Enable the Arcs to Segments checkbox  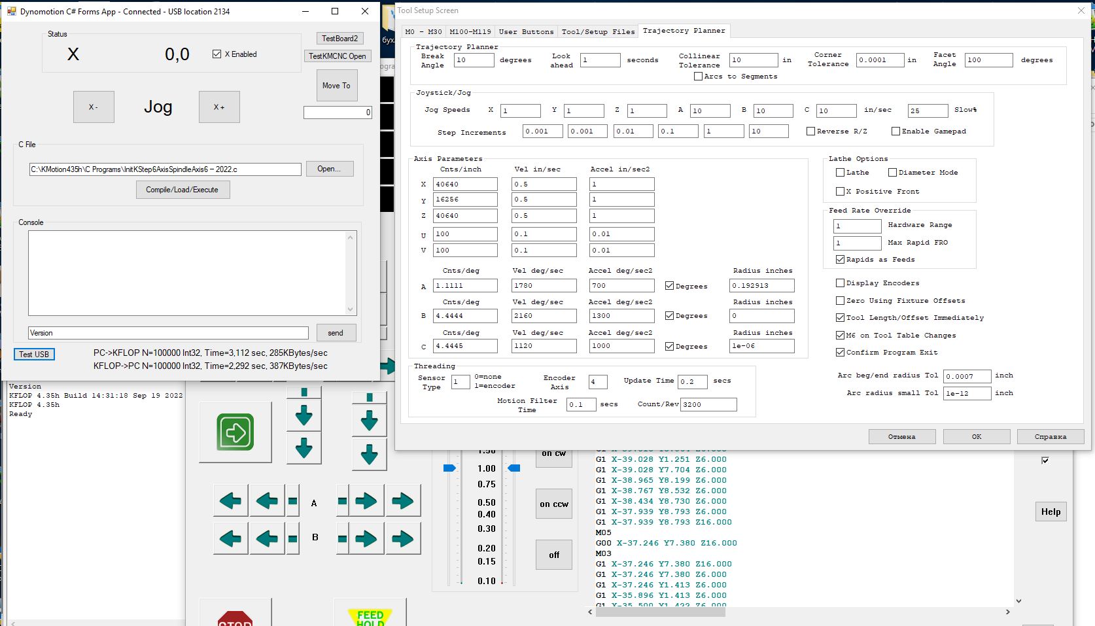(x=699, y=77)
